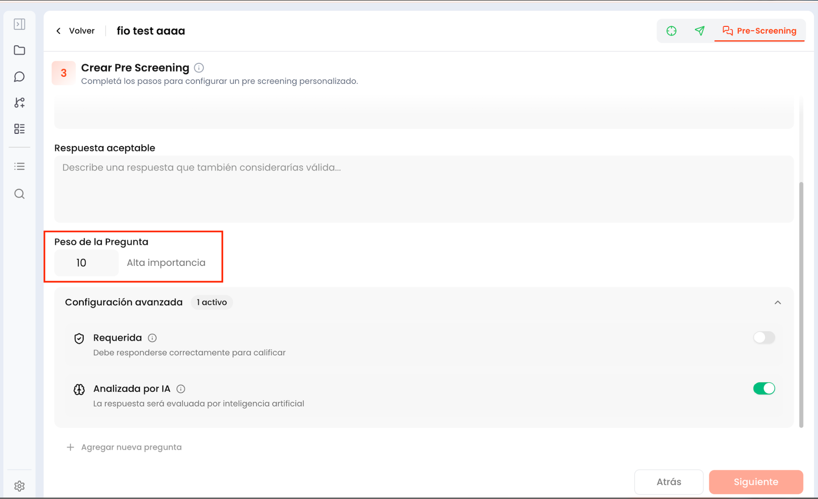Click info icon next to Requerida
Viewport: 818px width, 499px height.
tap(152, 338)
